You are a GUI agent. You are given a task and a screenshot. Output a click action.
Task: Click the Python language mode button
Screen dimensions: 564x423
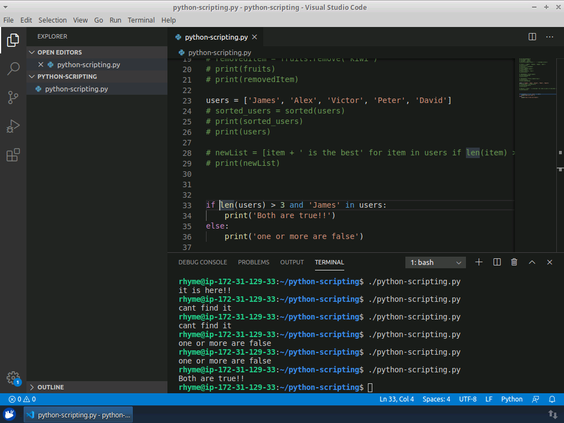512,399
